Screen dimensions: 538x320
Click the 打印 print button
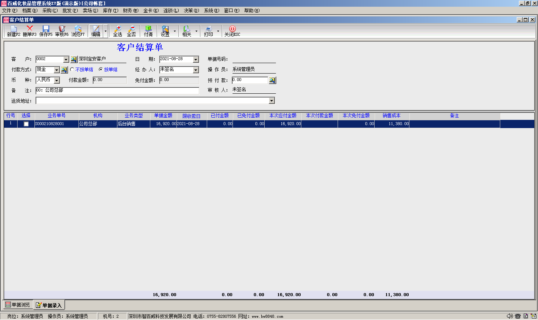(208, 31)
